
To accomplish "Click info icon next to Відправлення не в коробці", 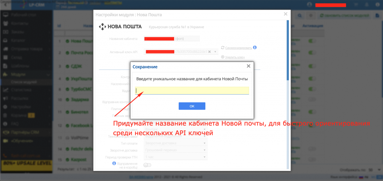I will 114,163.
